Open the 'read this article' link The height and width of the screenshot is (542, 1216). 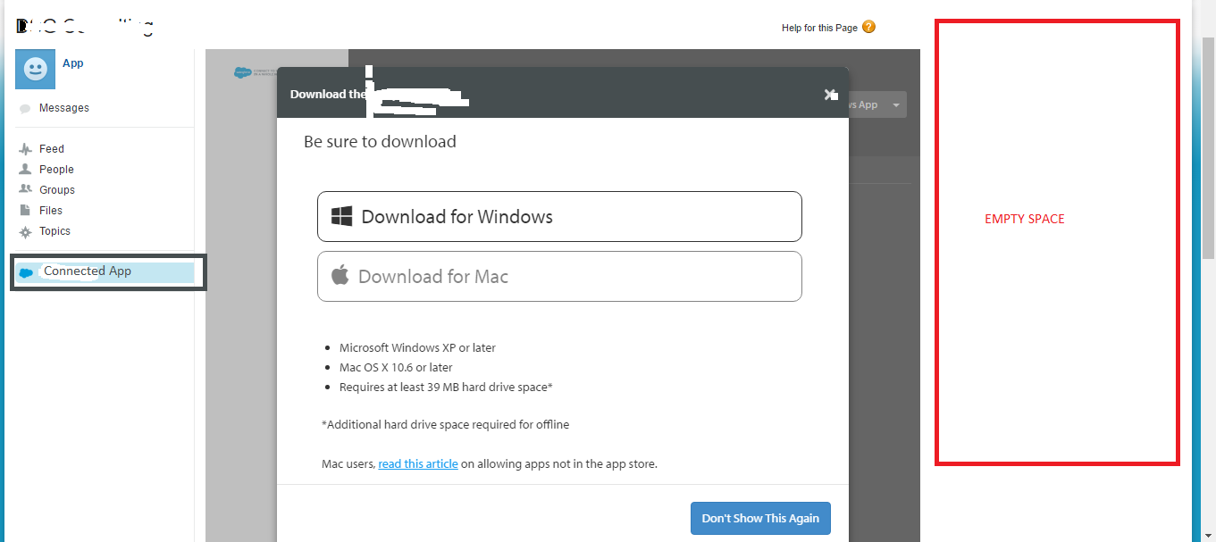click(x=418, y=464)
